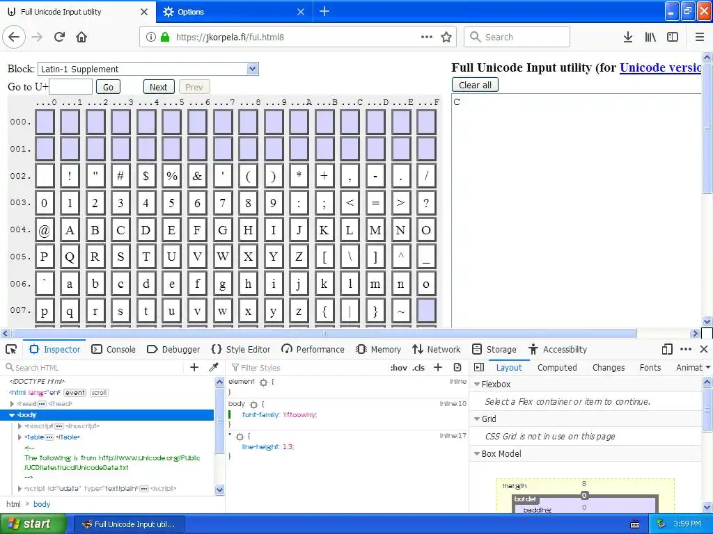Follow the Unicode version link
The height and width of the screenshot is (534, 713).
(x=660, y=67)
